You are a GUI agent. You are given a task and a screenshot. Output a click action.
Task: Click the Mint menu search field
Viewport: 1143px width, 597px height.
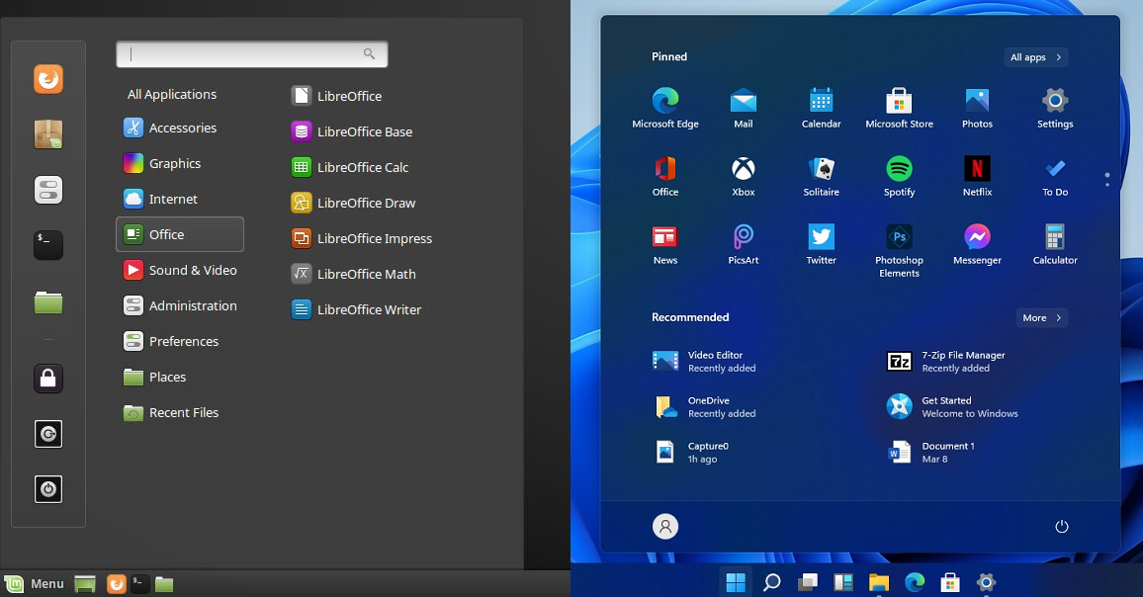point(251,54)
